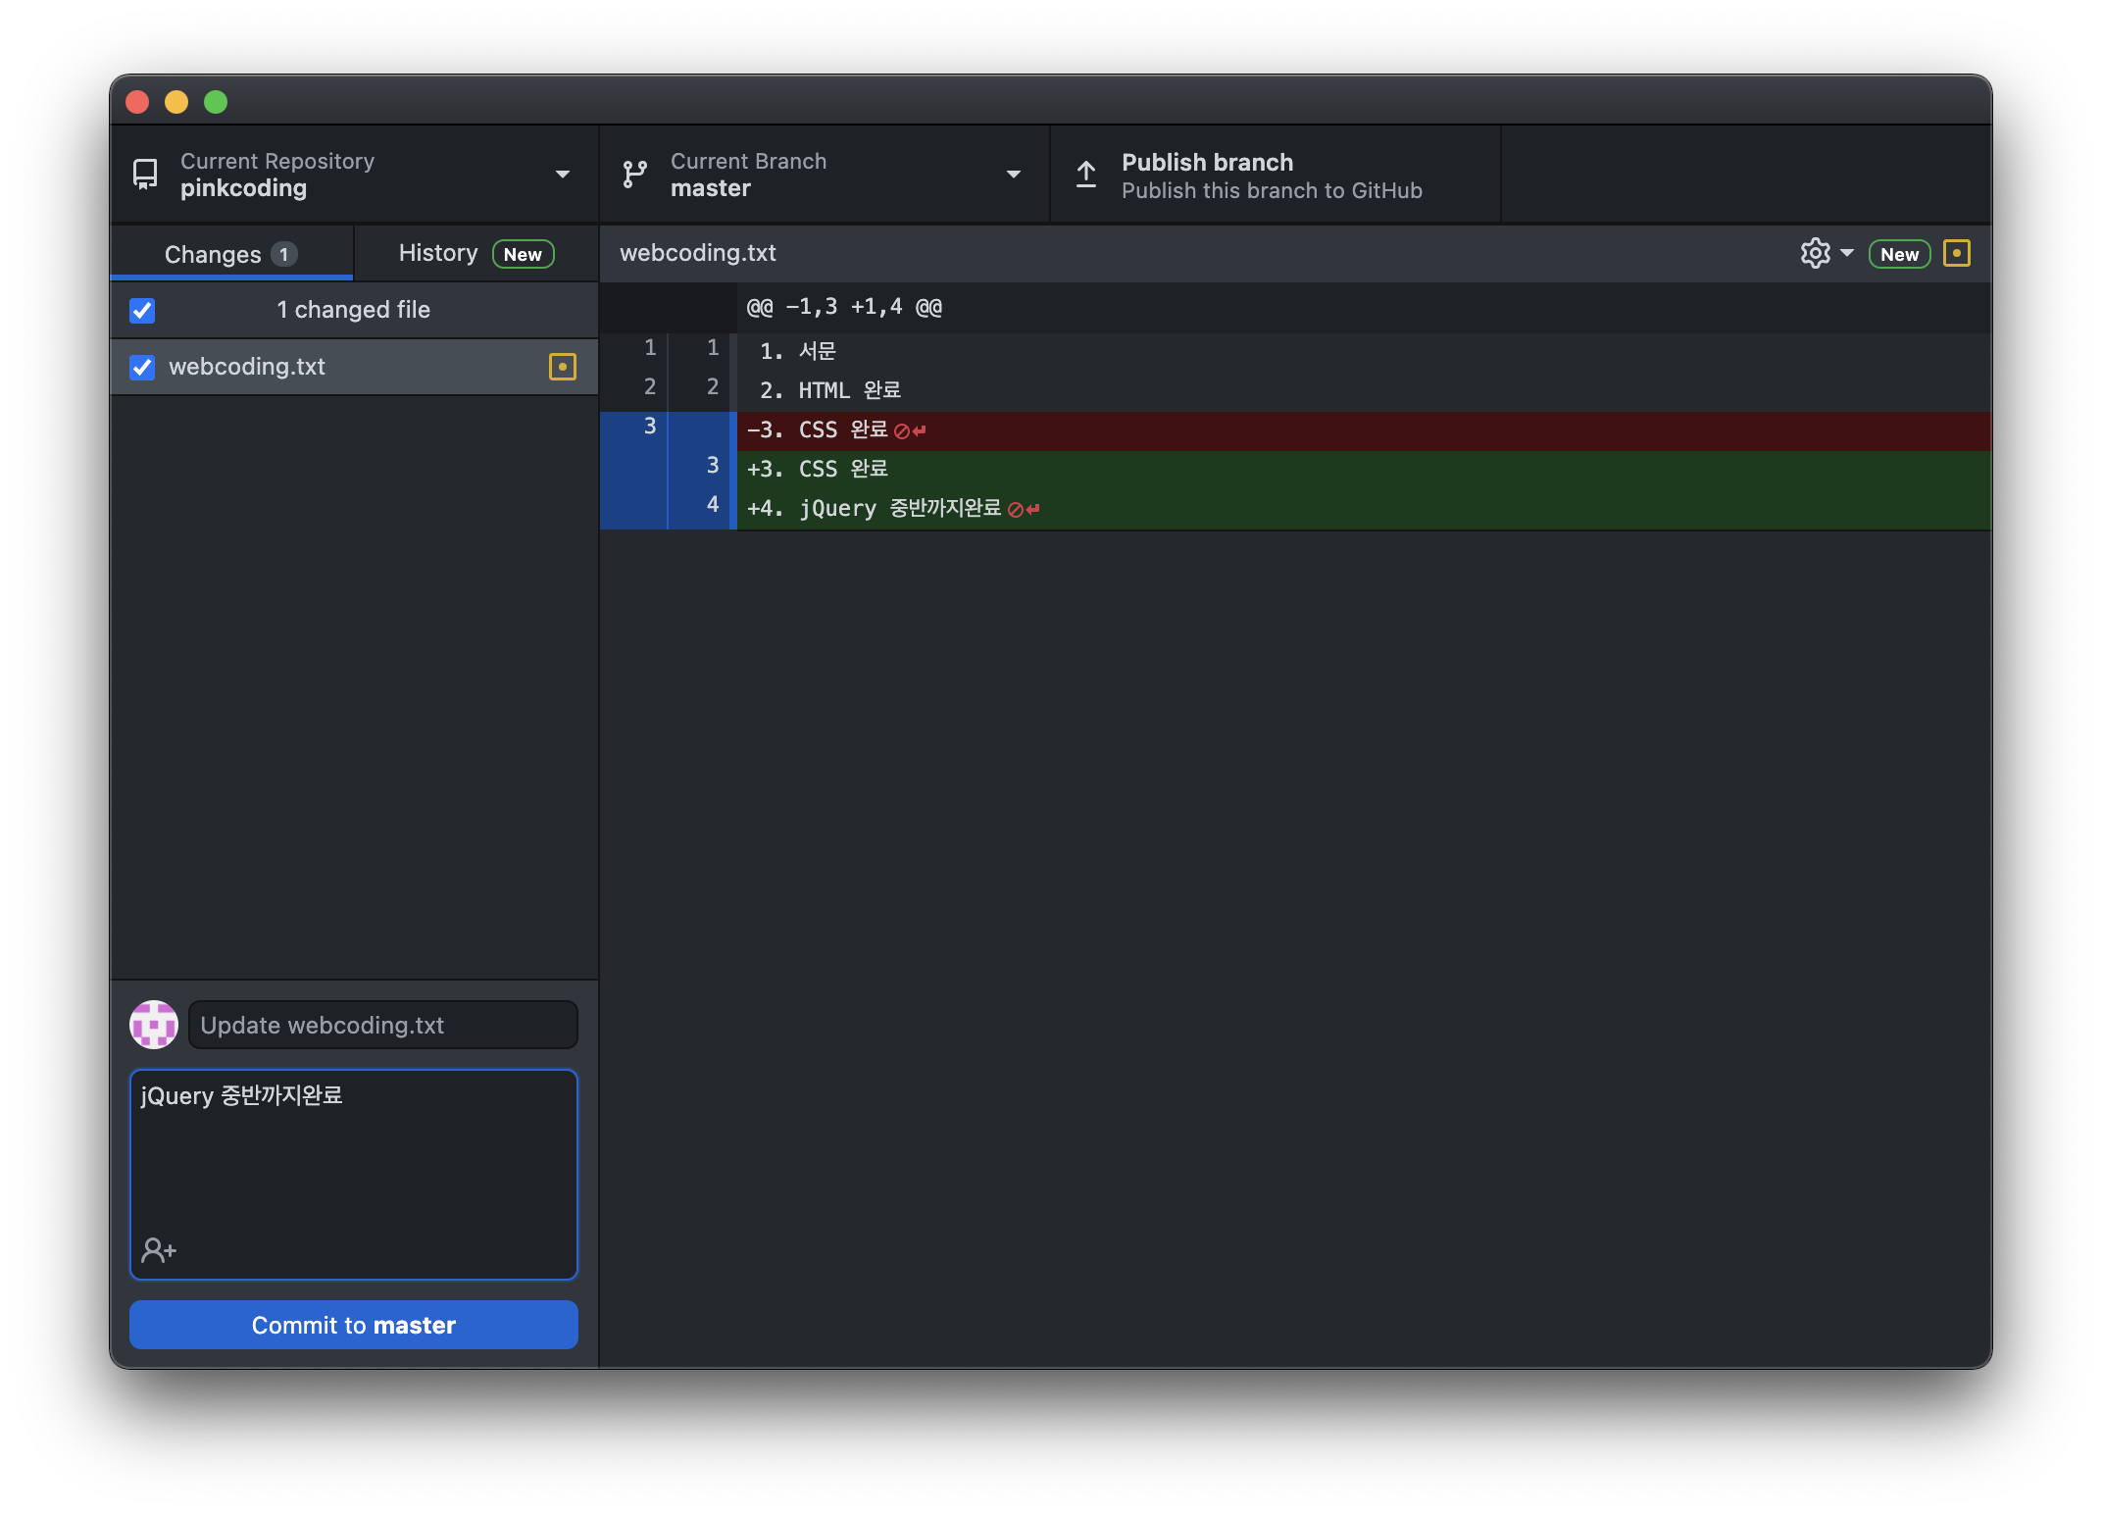Click the yellow minimize window button

(176, 102)
